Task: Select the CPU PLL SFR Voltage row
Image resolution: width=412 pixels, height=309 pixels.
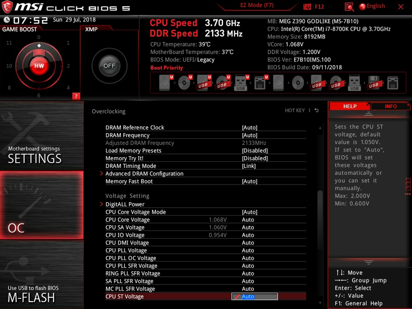Action: click(x=206, y=266)
